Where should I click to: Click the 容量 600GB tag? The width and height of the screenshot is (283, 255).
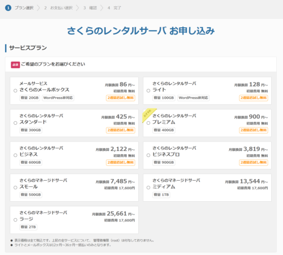[x=31, y=163]
